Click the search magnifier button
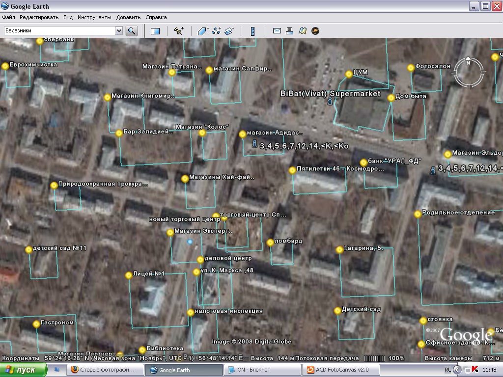 coord(132,31)
